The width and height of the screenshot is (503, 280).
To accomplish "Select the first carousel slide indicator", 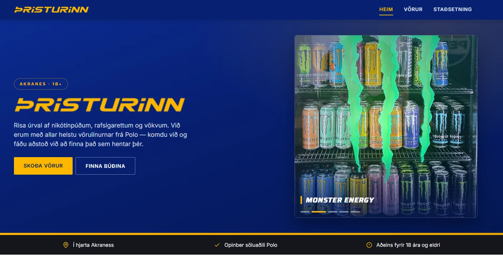I will [x=305, y=212].
